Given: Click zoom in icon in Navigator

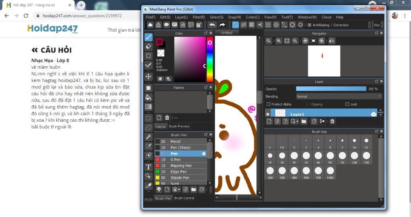Looking at the screenshot, I should 279,41.
